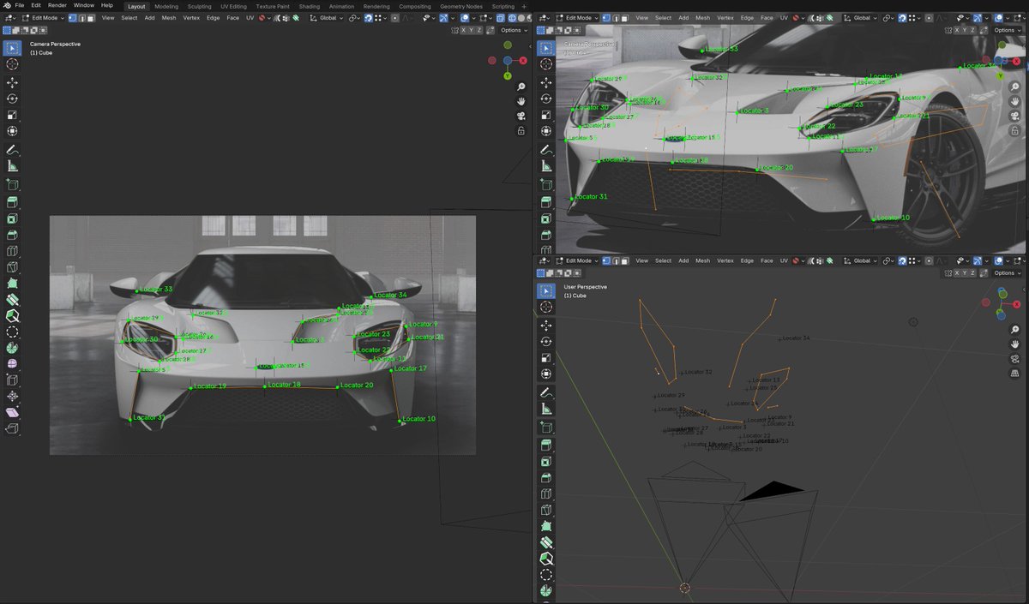Choose the Rotate tool in left viewport
Screen dimensions: 1029x604
[x=12, y=99]
